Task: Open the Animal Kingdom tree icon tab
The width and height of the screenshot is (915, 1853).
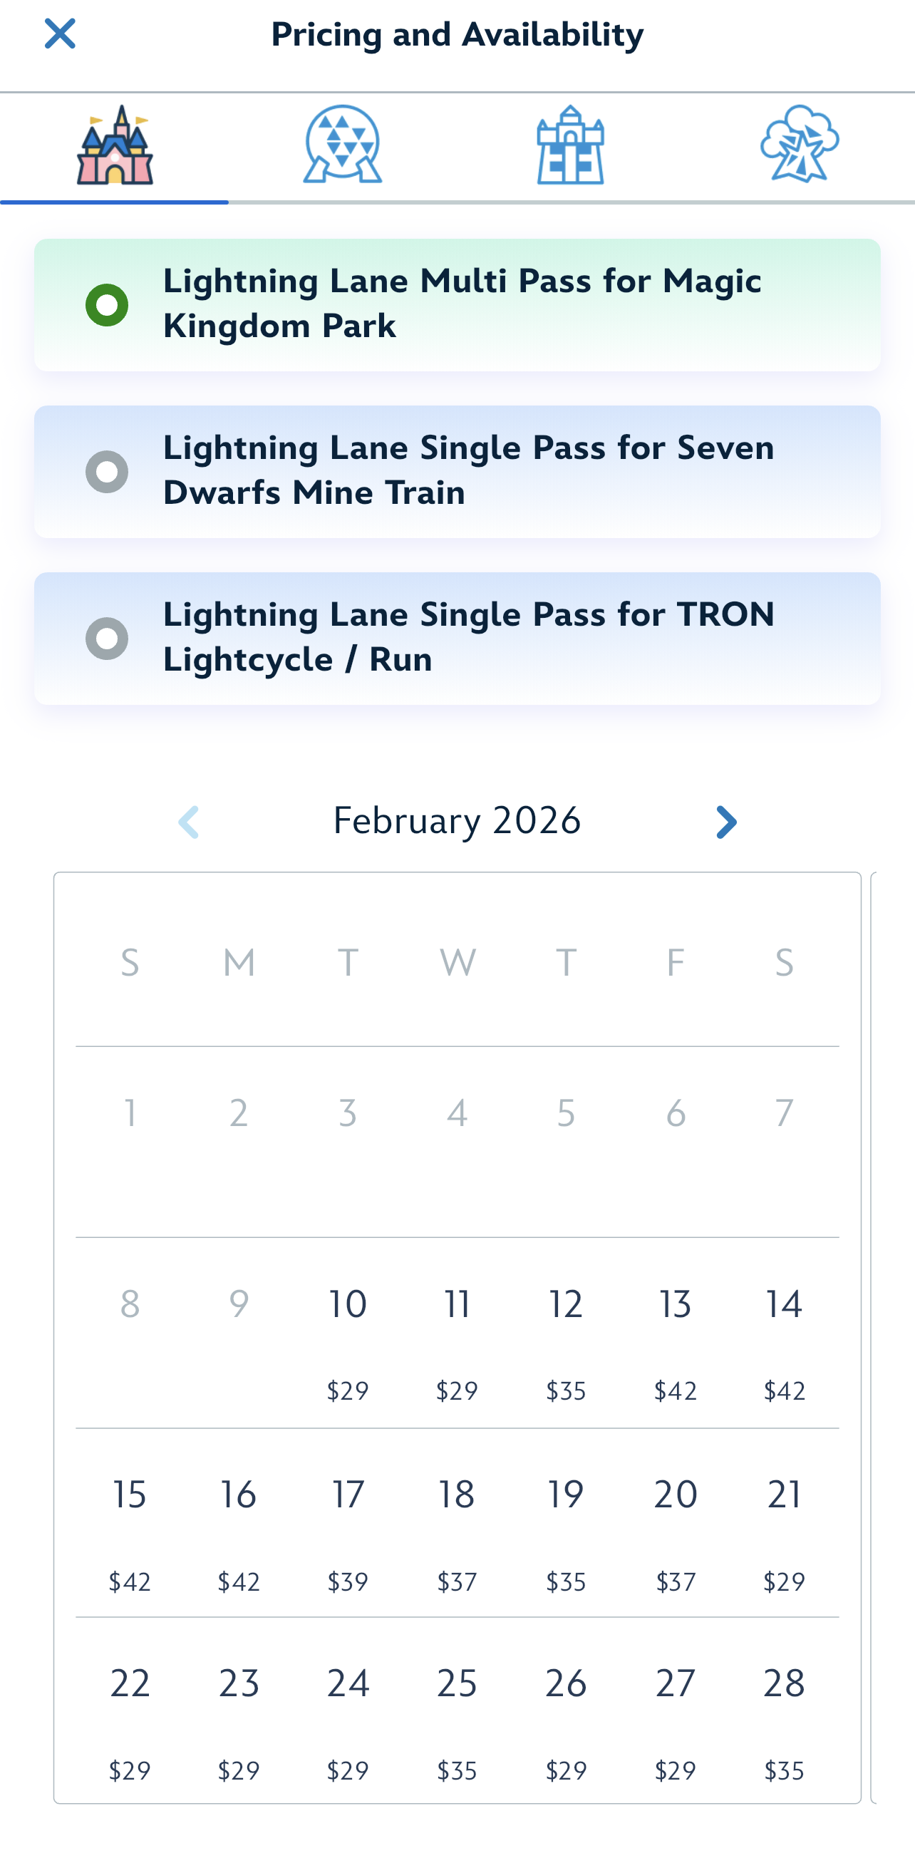Action: coord(799,145)
